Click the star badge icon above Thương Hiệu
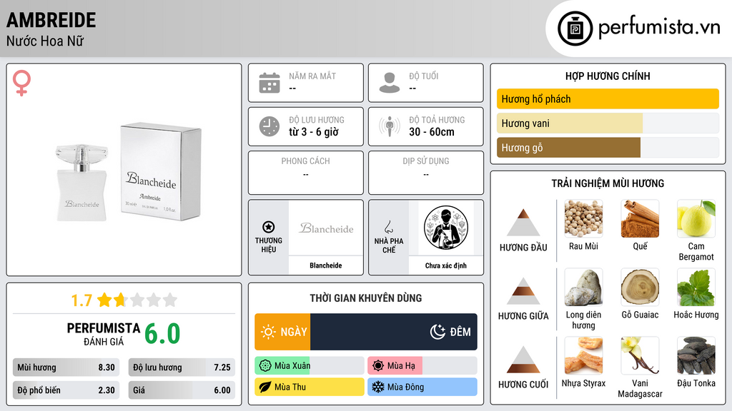The width and height of the screenshot is (732, 411). point(269,227)
